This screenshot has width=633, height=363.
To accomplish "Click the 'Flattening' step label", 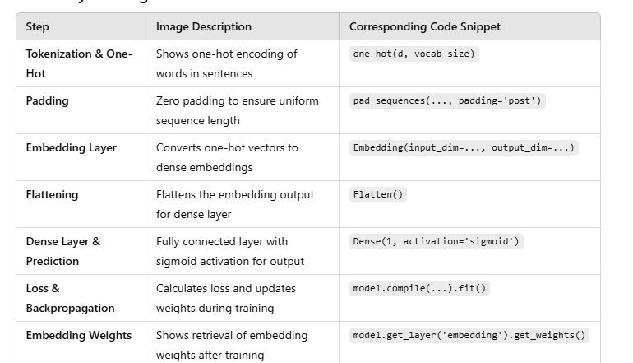I will coord(52,194).
